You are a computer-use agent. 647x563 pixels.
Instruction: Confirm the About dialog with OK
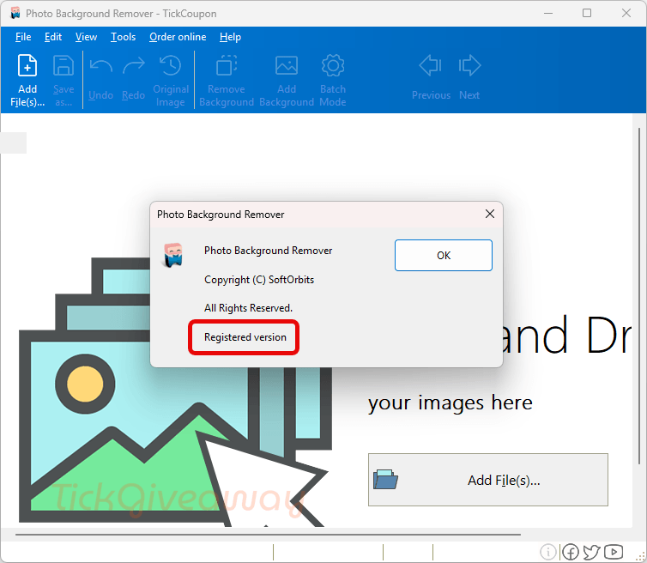444,256
